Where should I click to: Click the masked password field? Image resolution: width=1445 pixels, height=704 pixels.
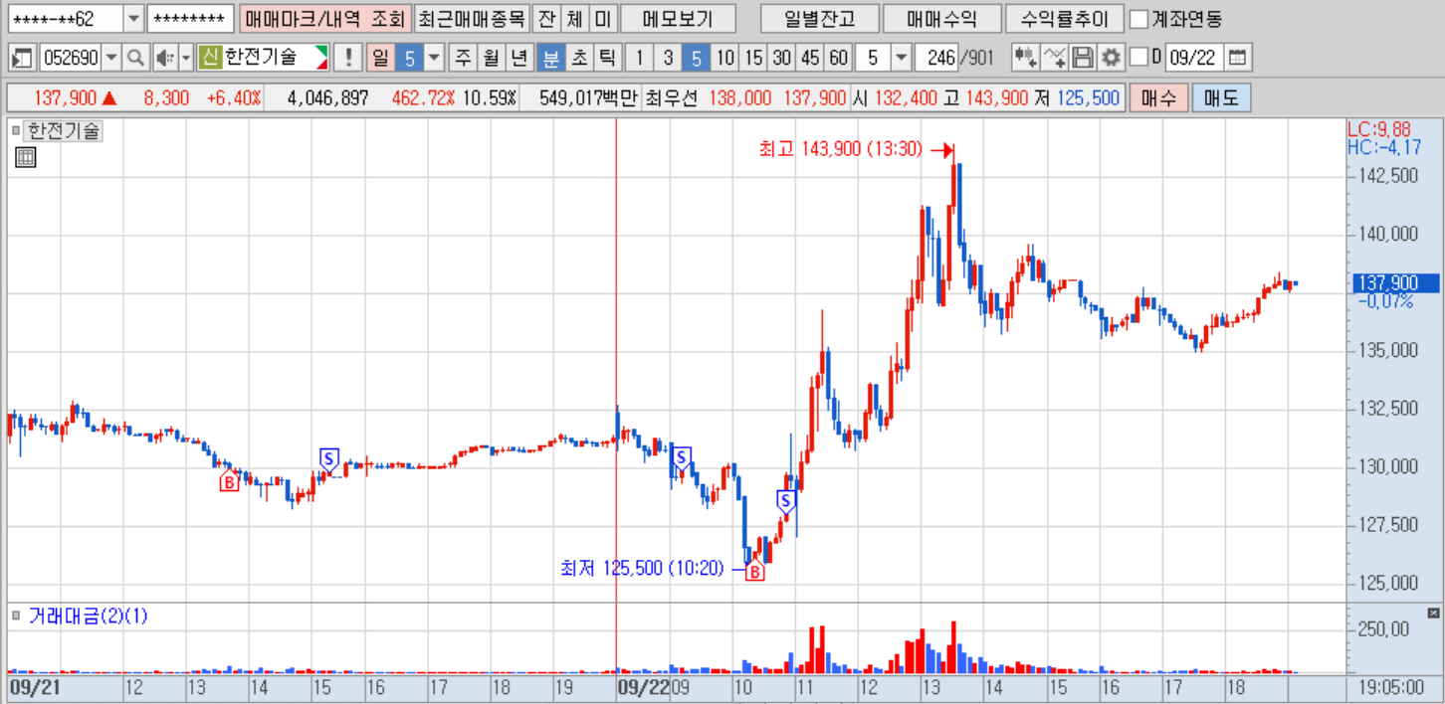click(190, 19)
